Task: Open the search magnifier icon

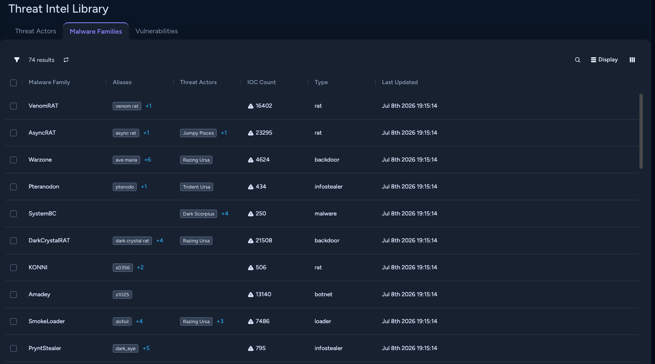Action: pos(578,60)
